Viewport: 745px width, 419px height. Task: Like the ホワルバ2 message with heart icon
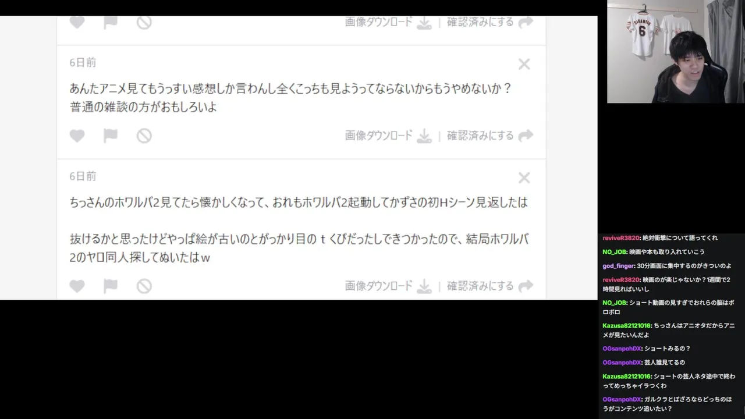tap(77, 286)
